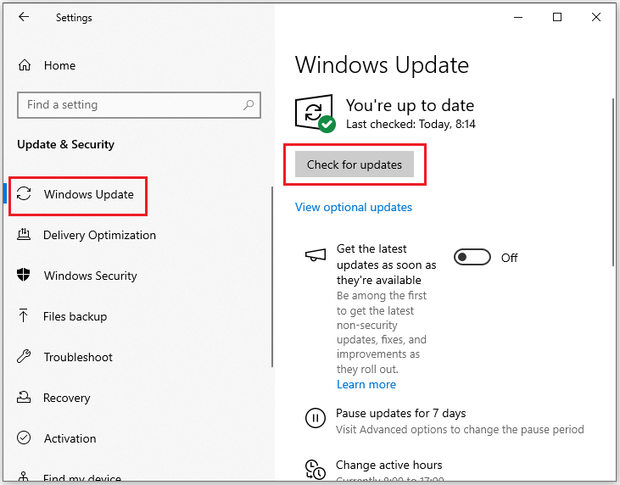Click the right panel vertical scrollbar

click(x=612, y=178)
